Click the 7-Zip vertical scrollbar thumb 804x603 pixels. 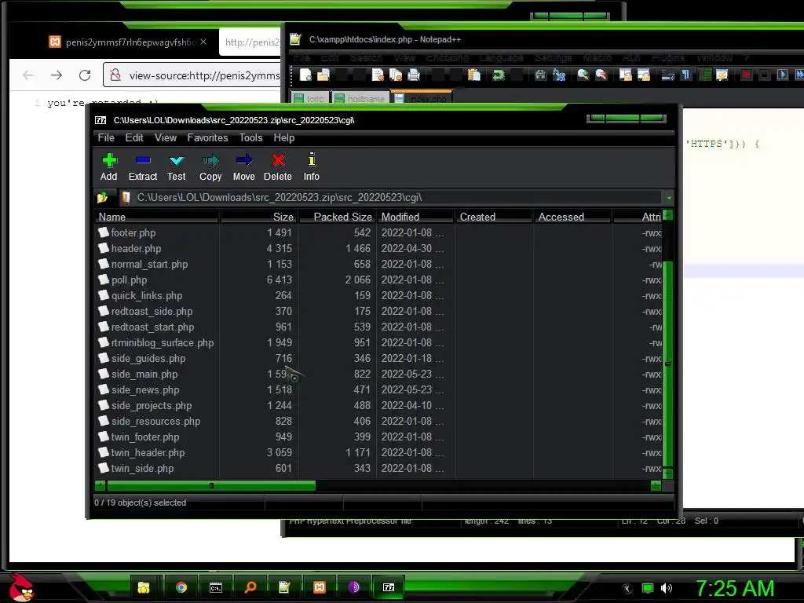point(667,364)
